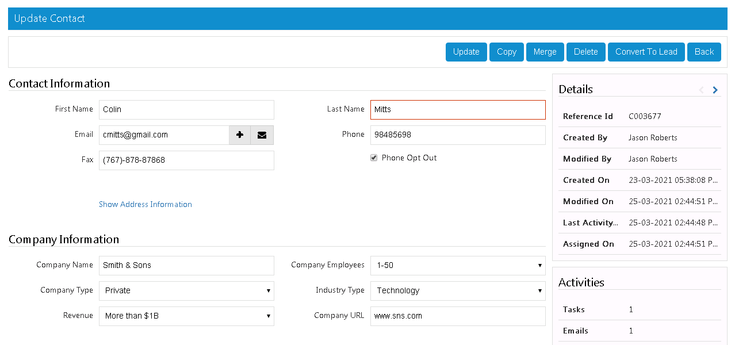The width and height of the screenshot is (735, 345).
Task: Open Show Address Information link
Action: point(145,204)
